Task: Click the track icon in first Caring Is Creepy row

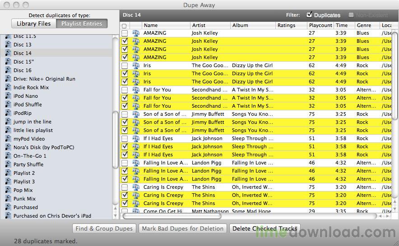Action: tap(135, 187)
